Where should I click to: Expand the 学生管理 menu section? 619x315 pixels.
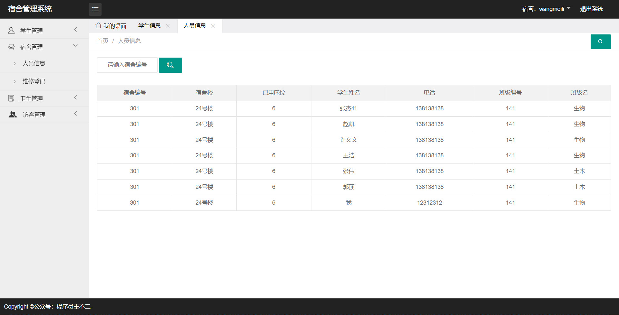click(x=75, y=30)
